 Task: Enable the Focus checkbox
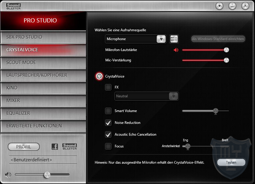tap(108, 146)
